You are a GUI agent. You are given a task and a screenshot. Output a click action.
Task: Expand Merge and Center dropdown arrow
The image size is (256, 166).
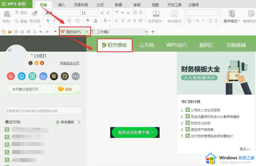(164, 21)
